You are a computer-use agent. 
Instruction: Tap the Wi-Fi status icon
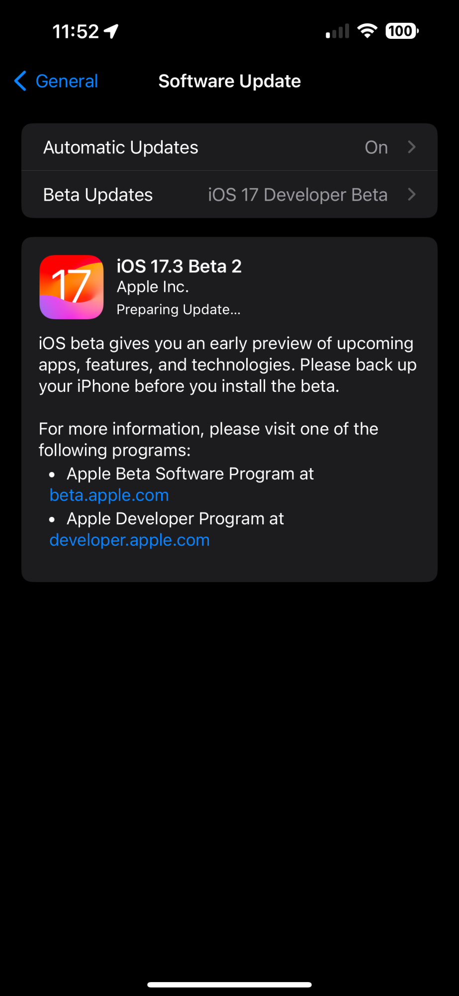coord(367,31)
